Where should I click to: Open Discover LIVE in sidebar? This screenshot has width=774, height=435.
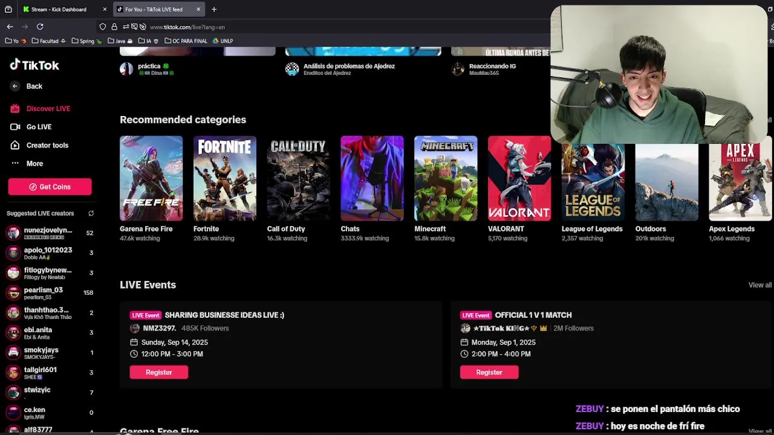(41, 109)
